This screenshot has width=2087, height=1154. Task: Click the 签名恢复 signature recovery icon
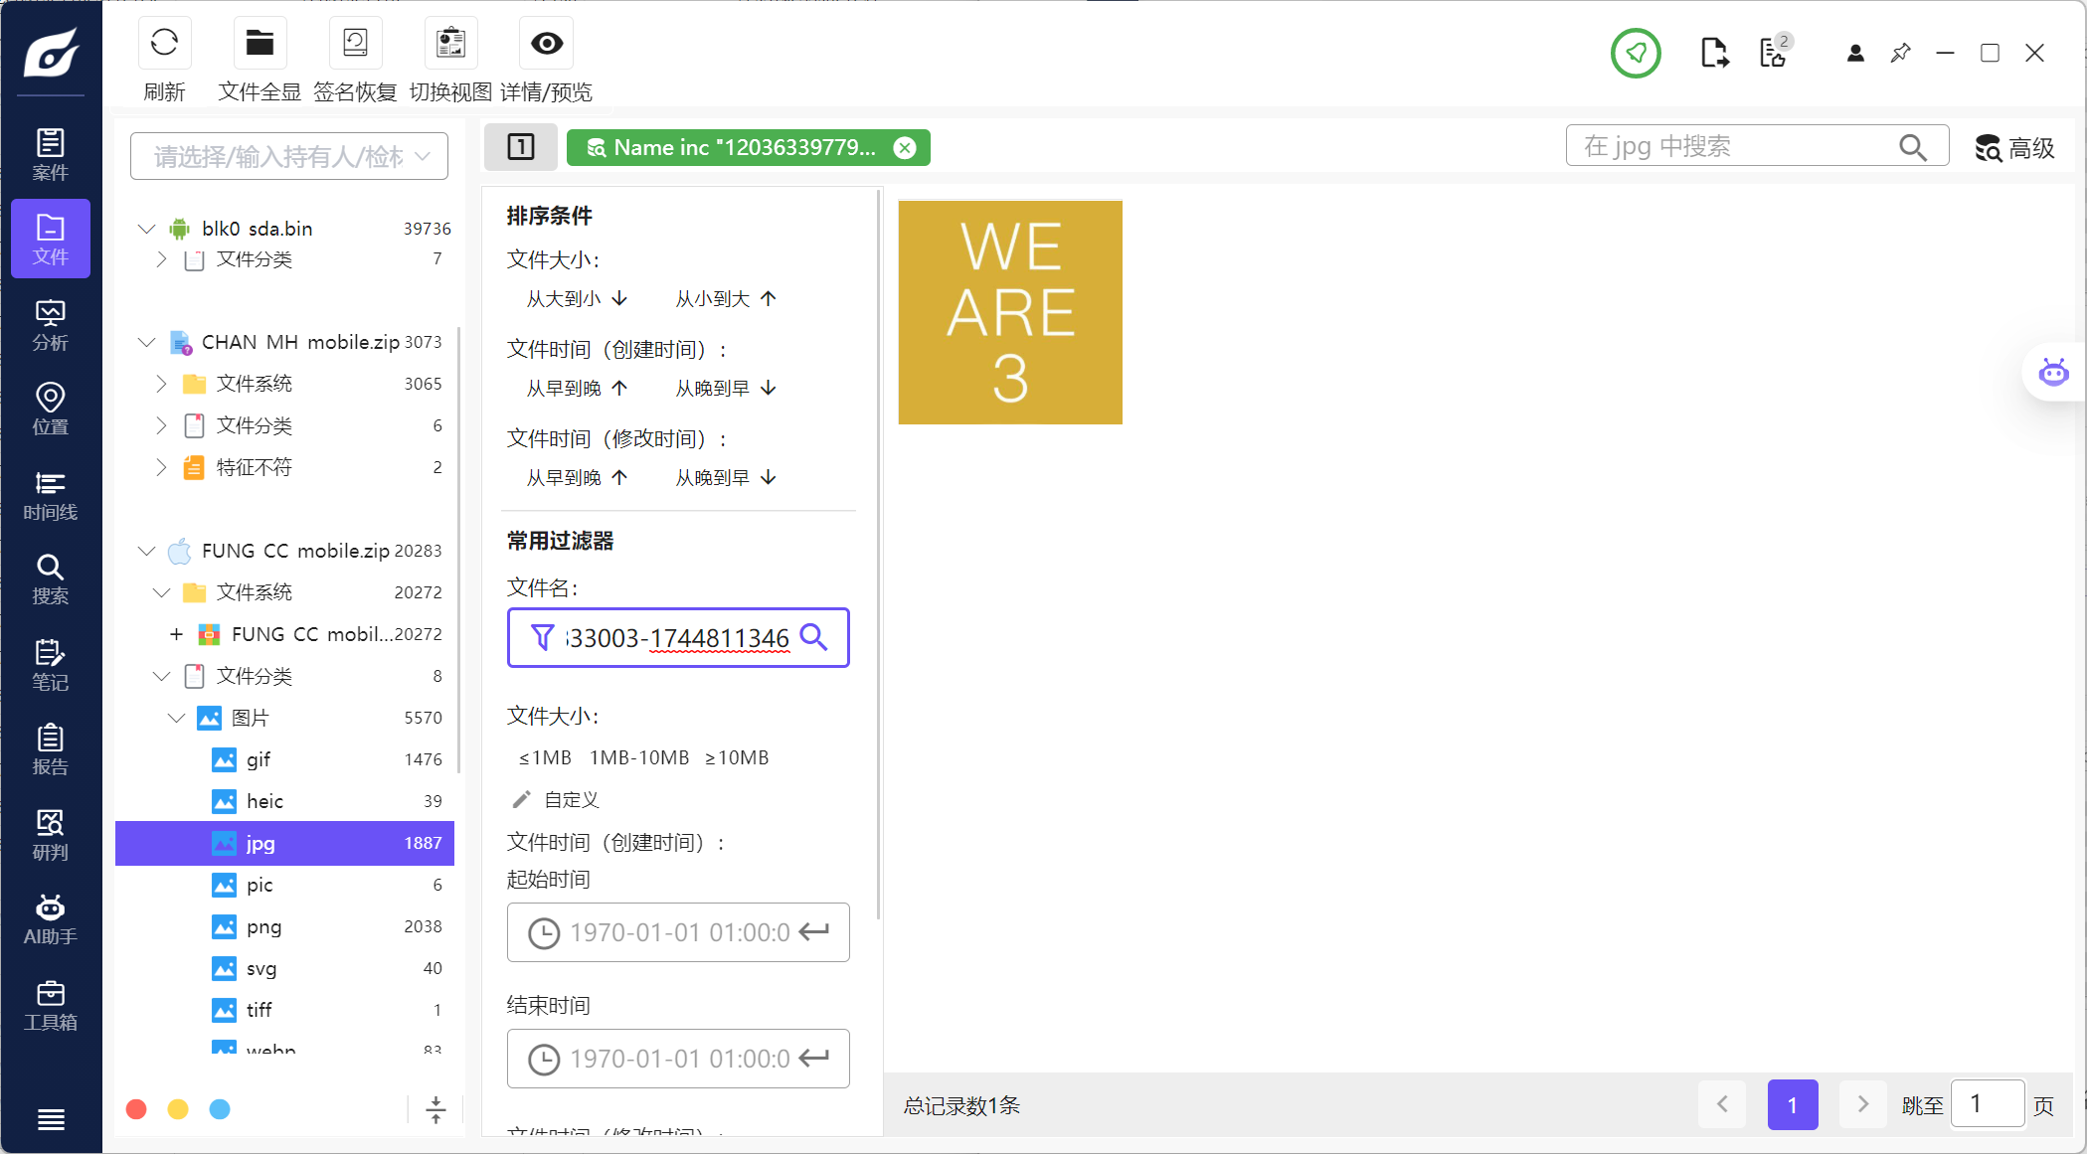tap(355, 44)
